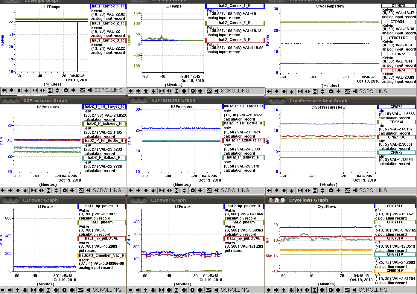Focus the L2Power Graph window title bar
The width and height of the screenshot is (417, 294).
[x=196, y=200]
